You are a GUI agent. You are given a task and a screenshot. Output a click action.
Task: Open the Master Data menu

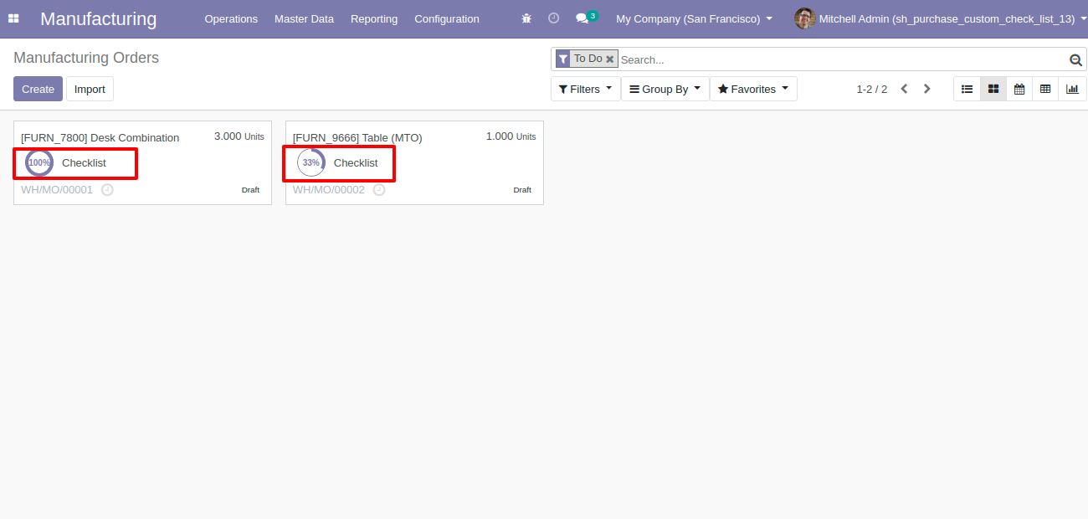tap(304, 18)
